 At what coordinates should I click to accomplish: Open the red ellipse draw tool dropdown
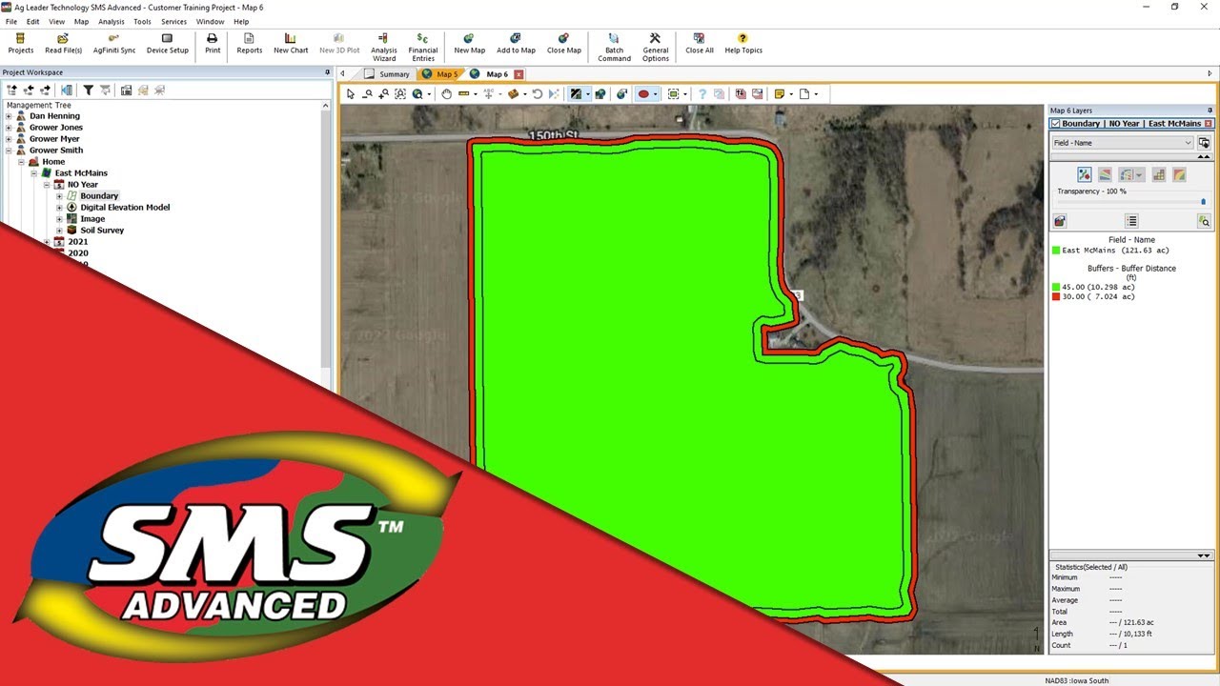point(655,94)
